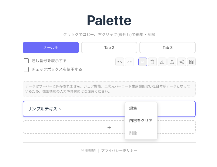The width and height of the screenshot is (217, 167).
Task: Enable 通し番号を表示する checkbox
Action: [26, 61]
